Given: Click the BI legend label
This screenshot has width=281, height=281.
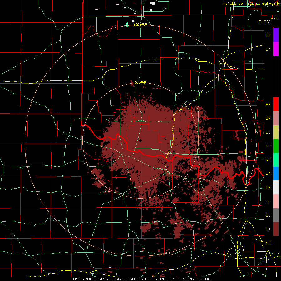Looking at the screenshot, I should click(x=268, y=229).
